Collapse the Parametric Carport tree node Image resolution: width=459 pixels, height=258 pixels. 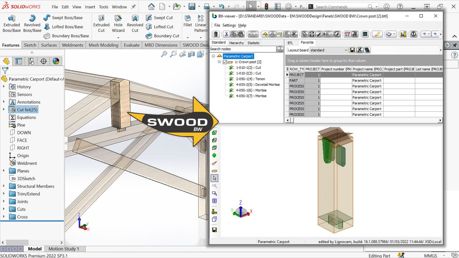click(x=214, y=56)
